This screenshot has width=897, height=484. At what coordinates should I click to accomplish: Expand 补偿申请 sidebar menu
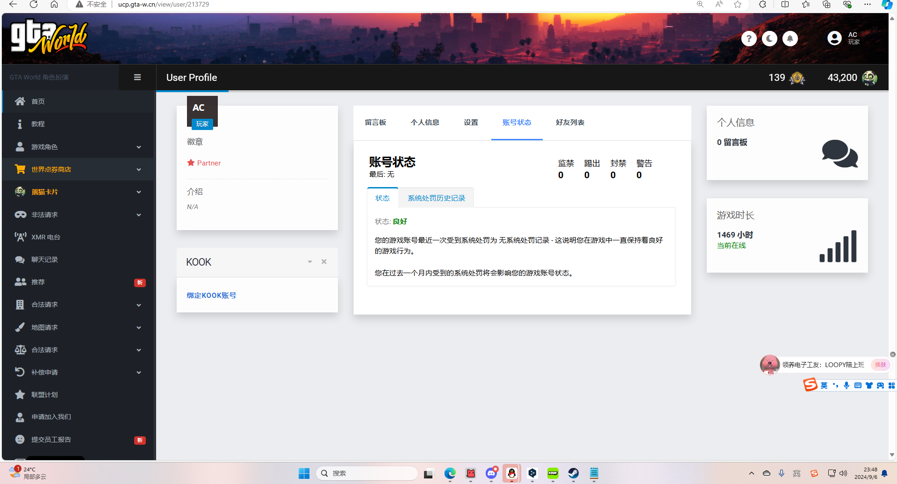coord(78,372)
